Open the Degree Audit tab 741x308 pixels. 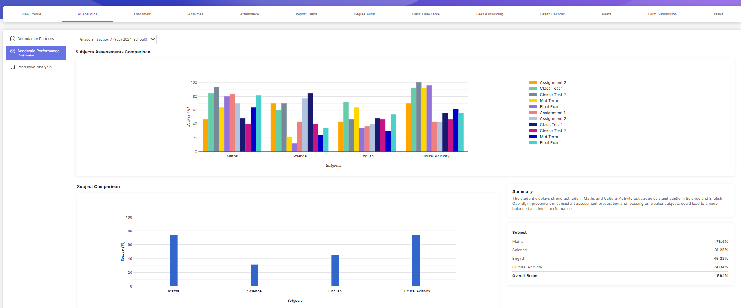pyautogui.click(x=364, y=14)
